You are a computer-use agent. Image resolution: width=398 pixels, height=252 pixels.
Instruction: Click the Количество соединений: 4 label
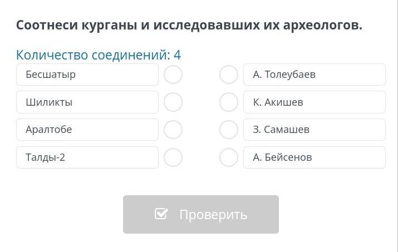pyautogui.click(x=99, y=55)
